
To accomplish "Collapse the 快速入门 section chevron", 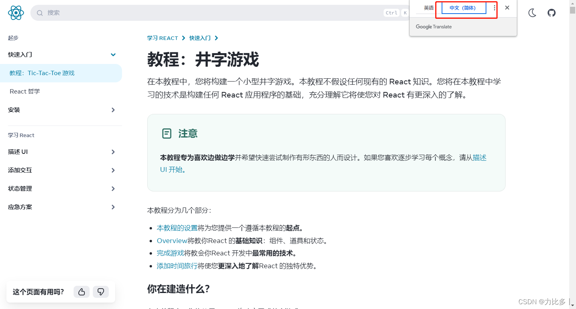I will point(113,55).
